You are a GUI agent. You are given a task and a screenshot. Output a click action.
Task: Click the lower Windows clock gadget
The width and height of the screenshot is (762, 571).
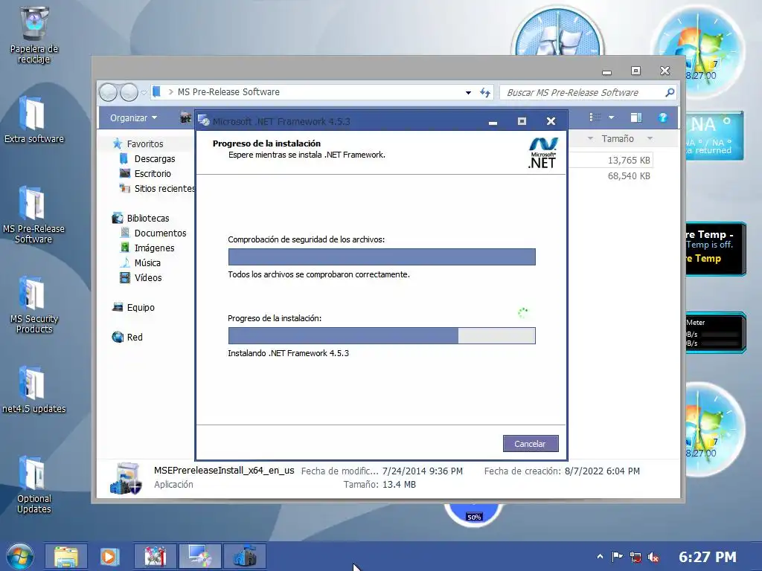pos(714,430)
